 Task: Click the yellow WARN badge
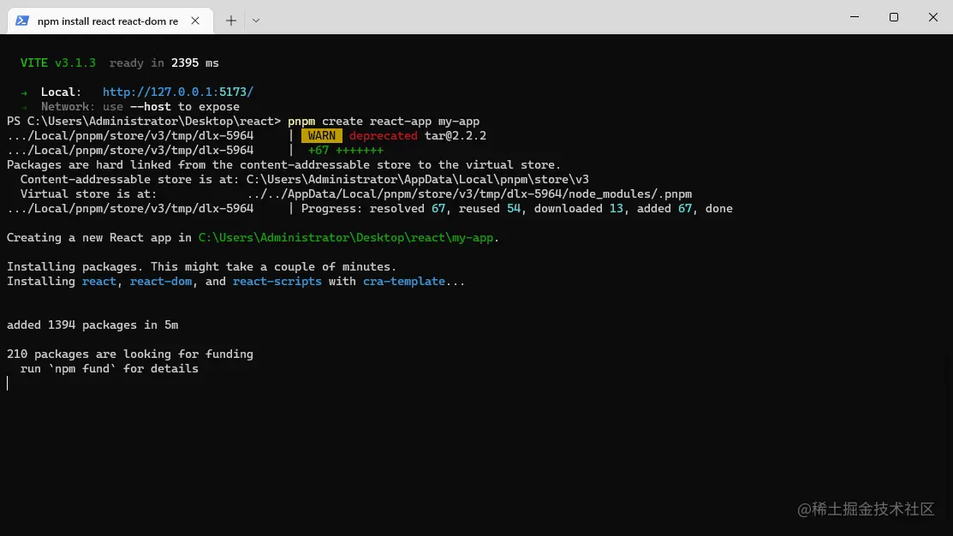(x=321, y=135)
